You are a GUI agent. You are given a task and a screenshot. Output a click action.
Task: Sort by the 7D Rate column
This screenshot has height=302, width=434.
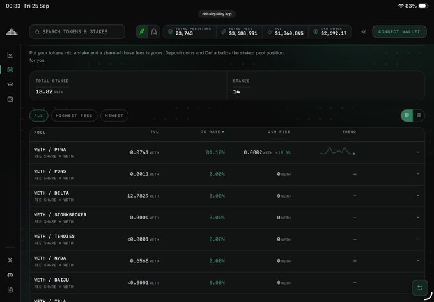(213, 132)
